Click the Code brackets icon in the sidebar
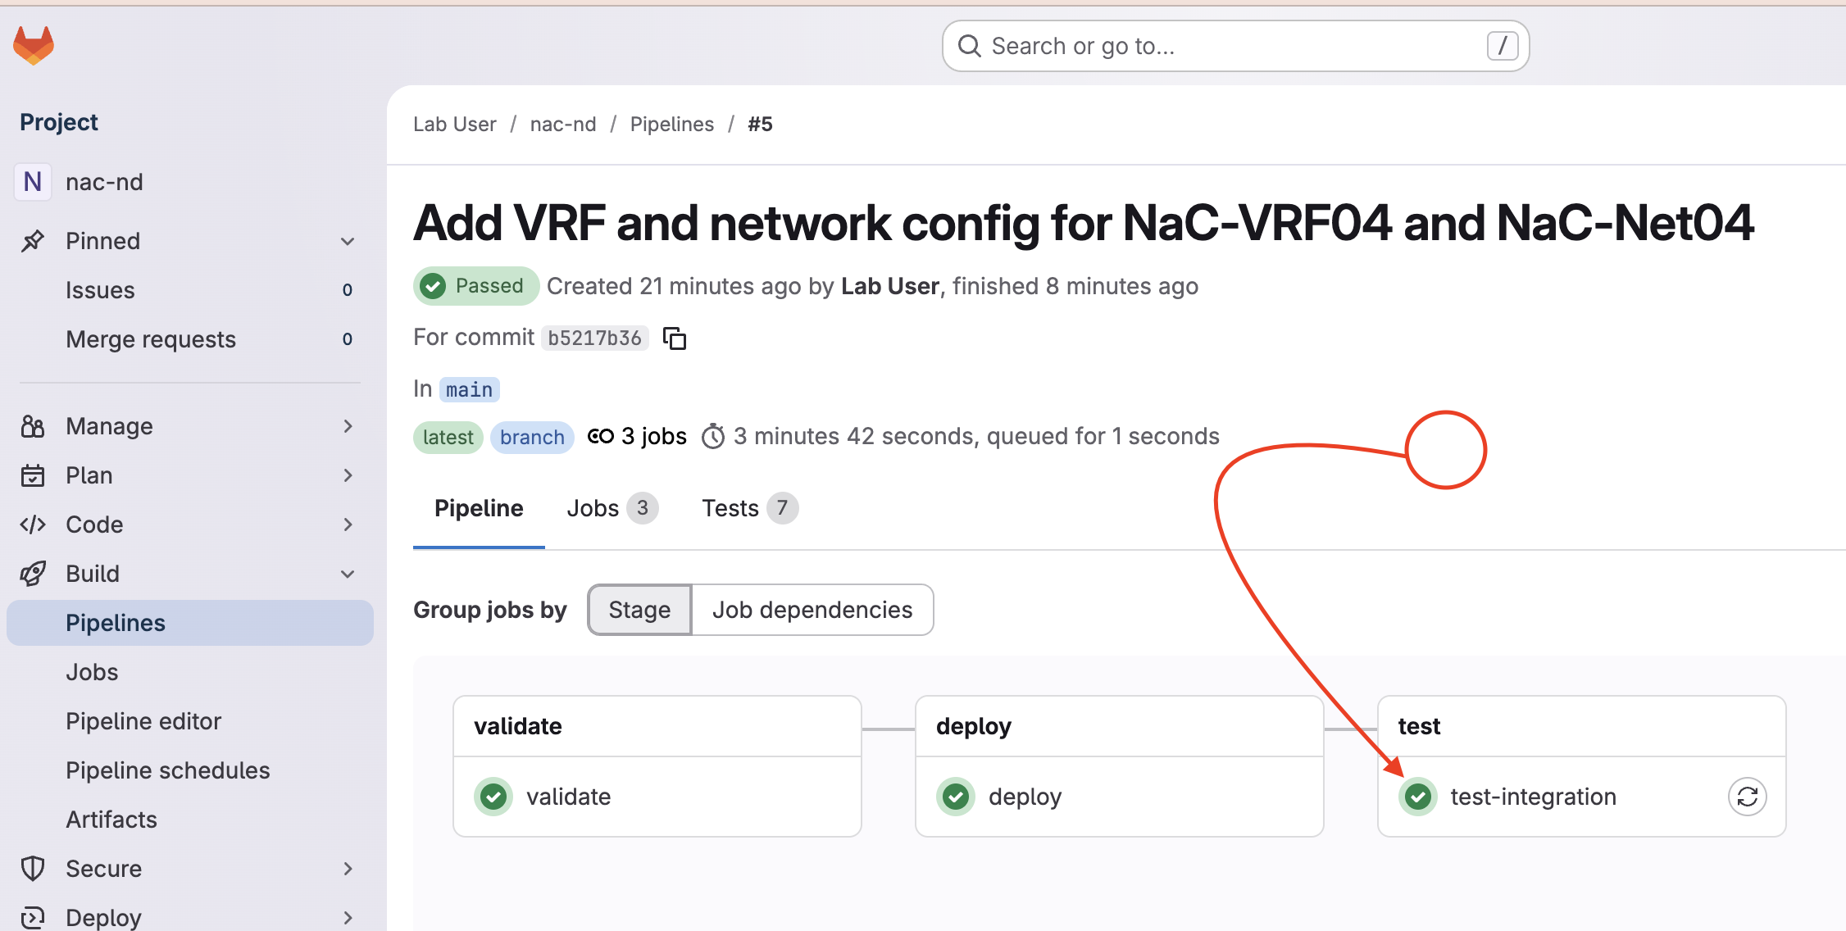 click(33, 525)
